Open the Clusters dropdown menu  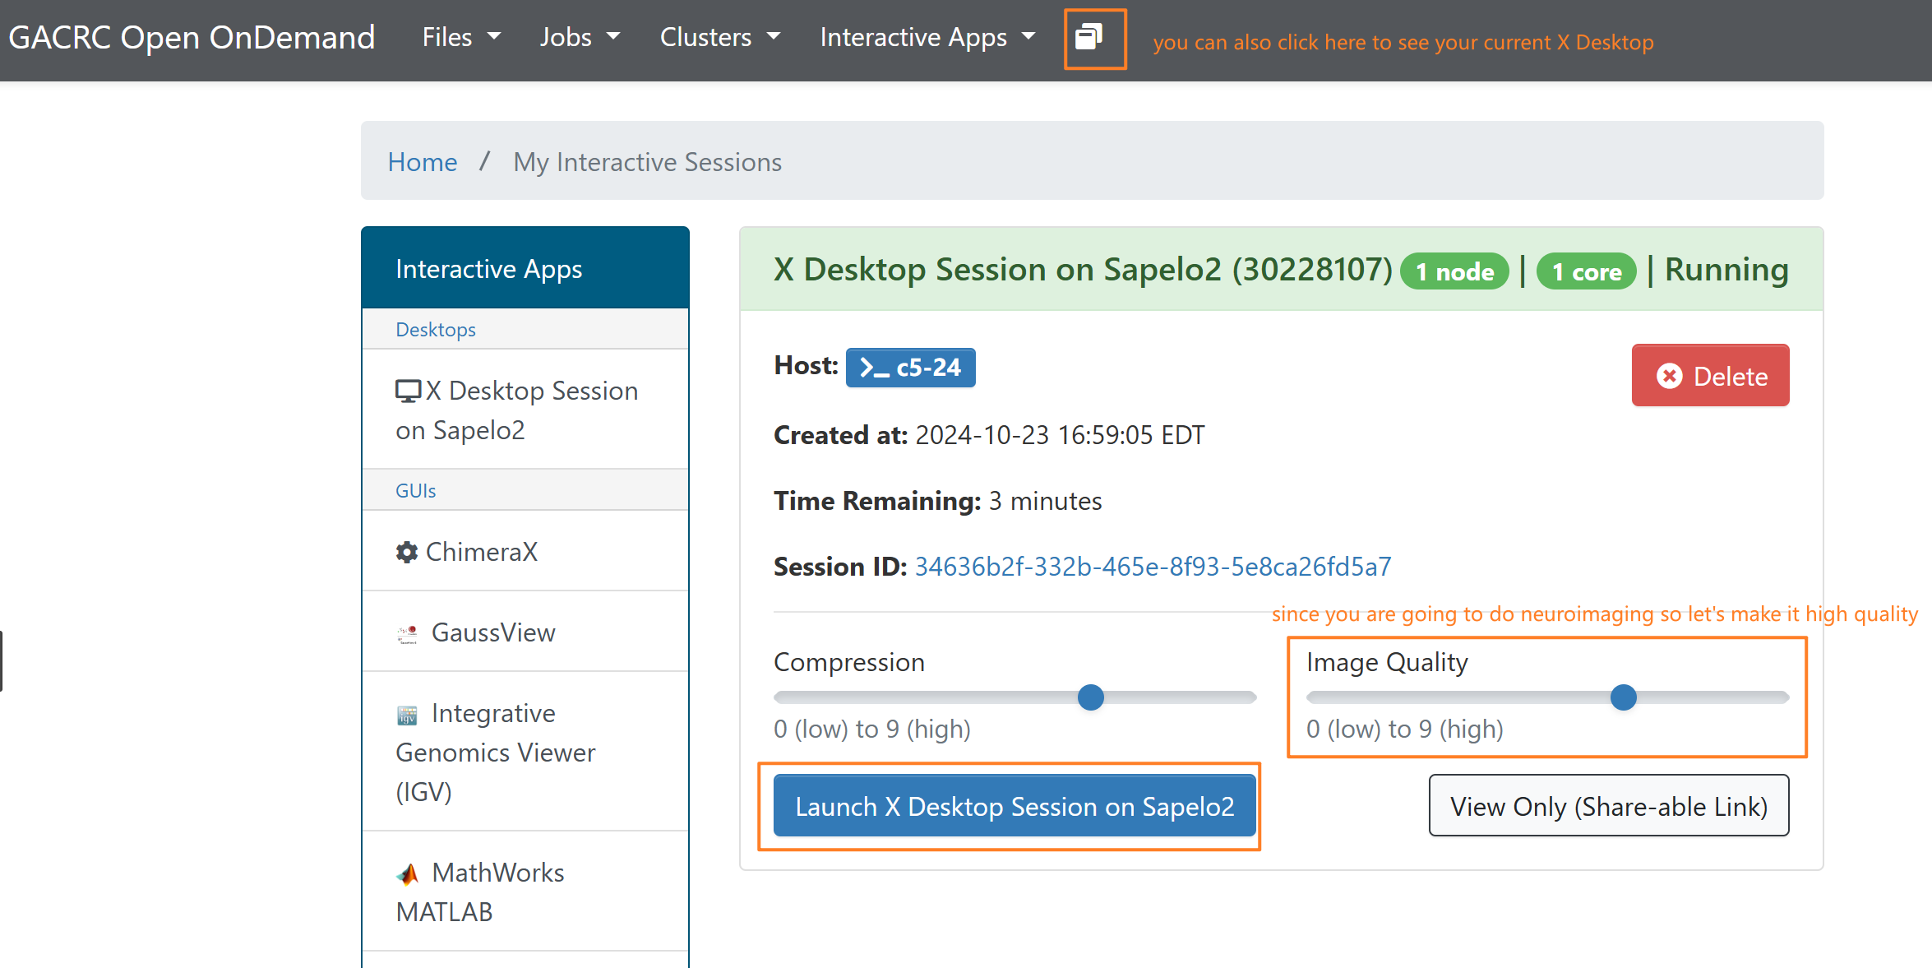click(719, 37)
